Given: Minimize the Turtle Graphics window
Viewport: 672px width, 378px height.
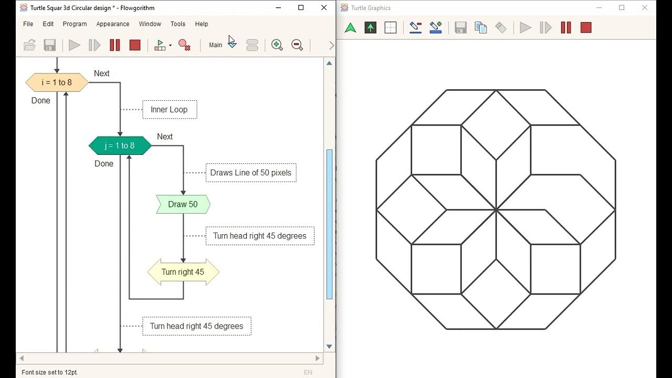Looking at the screenshot, I should [x=599, y=8].
